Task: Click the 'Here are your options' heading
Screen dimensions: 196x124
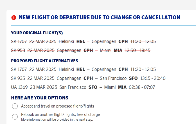Action: 40,98
